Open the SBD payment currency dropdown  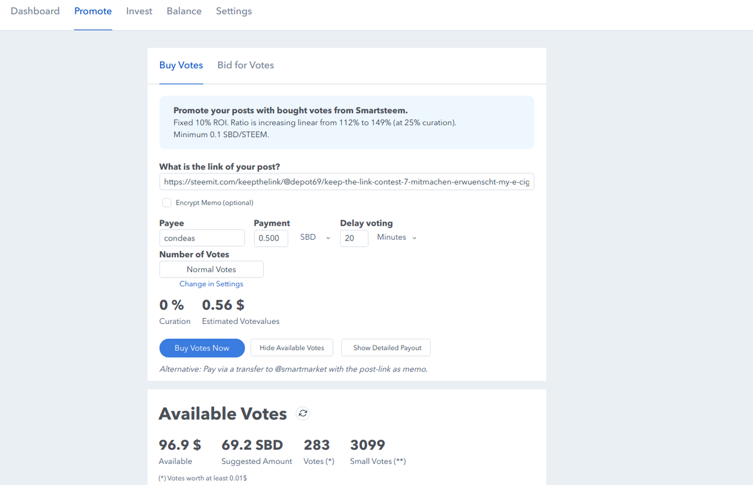tap(315, 238)
